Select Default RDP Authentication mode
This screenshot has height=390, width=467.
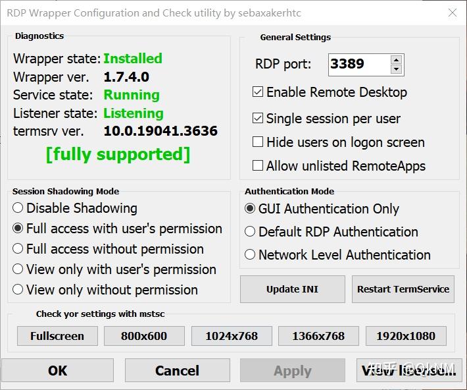[x=250, y=232]
